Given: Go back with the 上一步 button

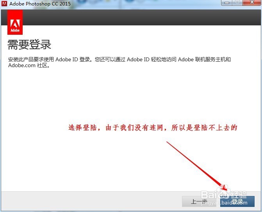Looking at the screenshot, I should 199,201.
